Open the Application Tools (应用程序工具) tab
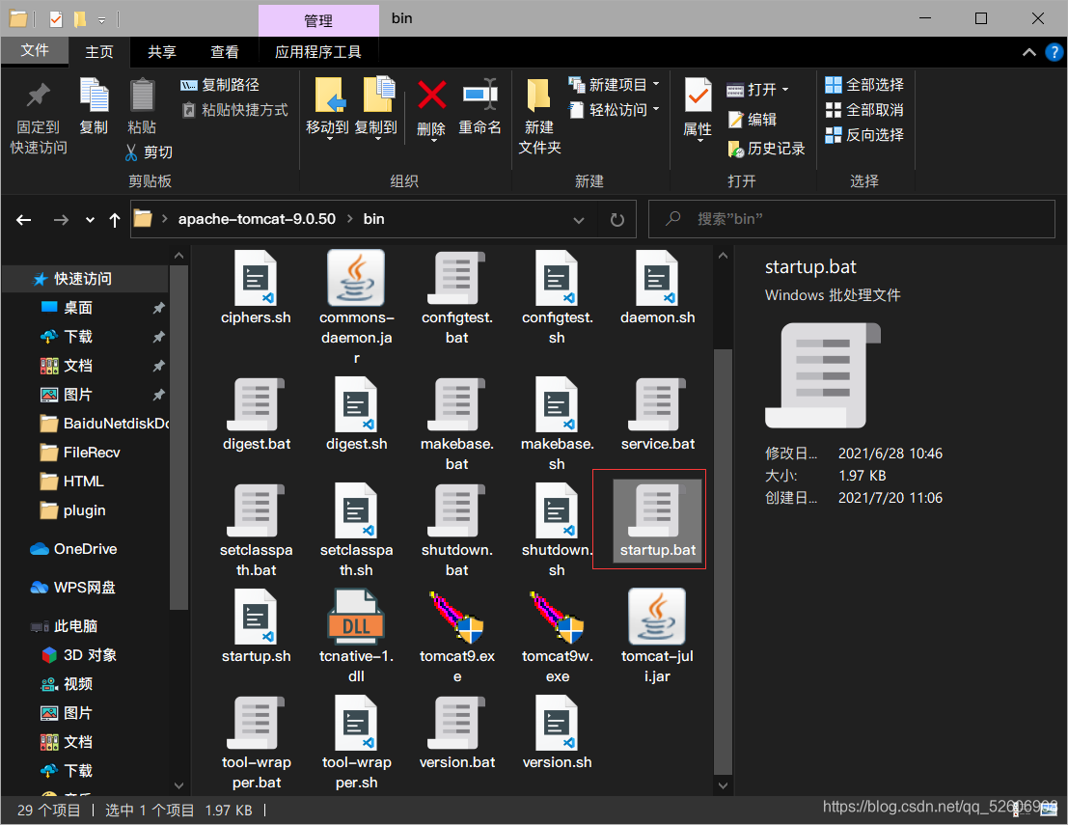The height and width of the screenshot is (825, 1068). click(318, 52)
